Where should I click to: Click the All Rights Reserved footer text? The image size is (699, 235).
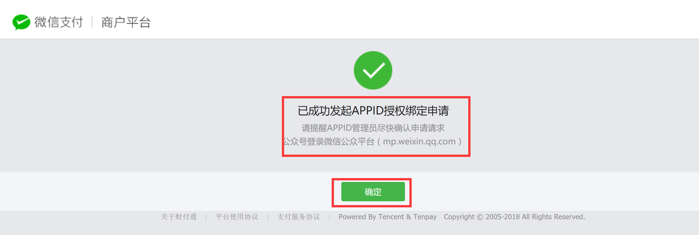[553, 217]
